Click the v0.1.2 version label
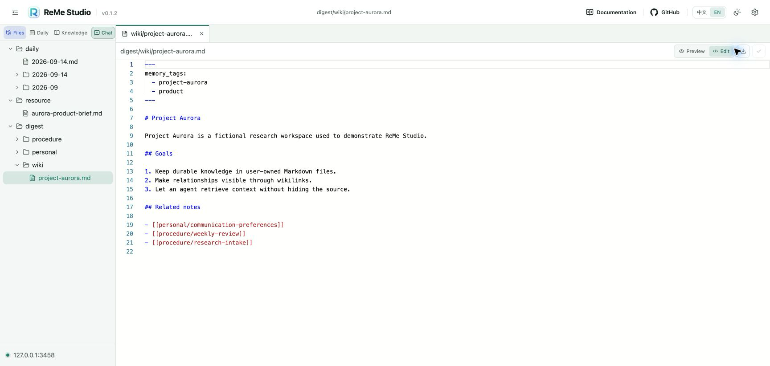770x366 pixels. (x=109, y=13)
